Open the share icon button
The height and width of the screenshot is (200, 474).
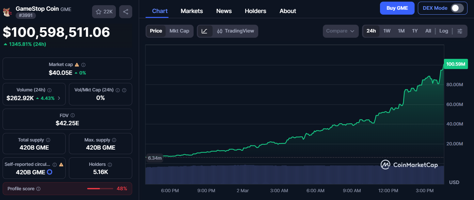pos(126,12)
